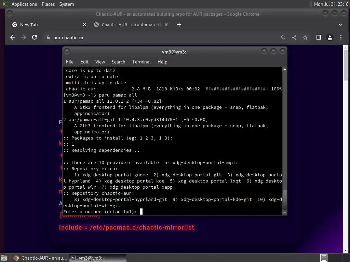
Task: Click ':: Resolving dependencies...' line
Action: point(101,150)
